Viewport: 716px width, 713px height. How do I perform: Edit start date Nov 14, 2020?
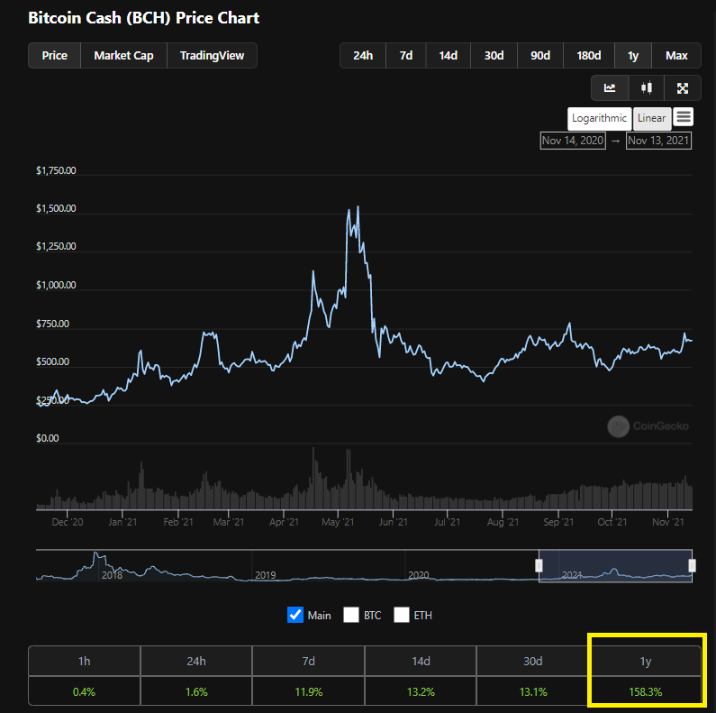[573, 141]
